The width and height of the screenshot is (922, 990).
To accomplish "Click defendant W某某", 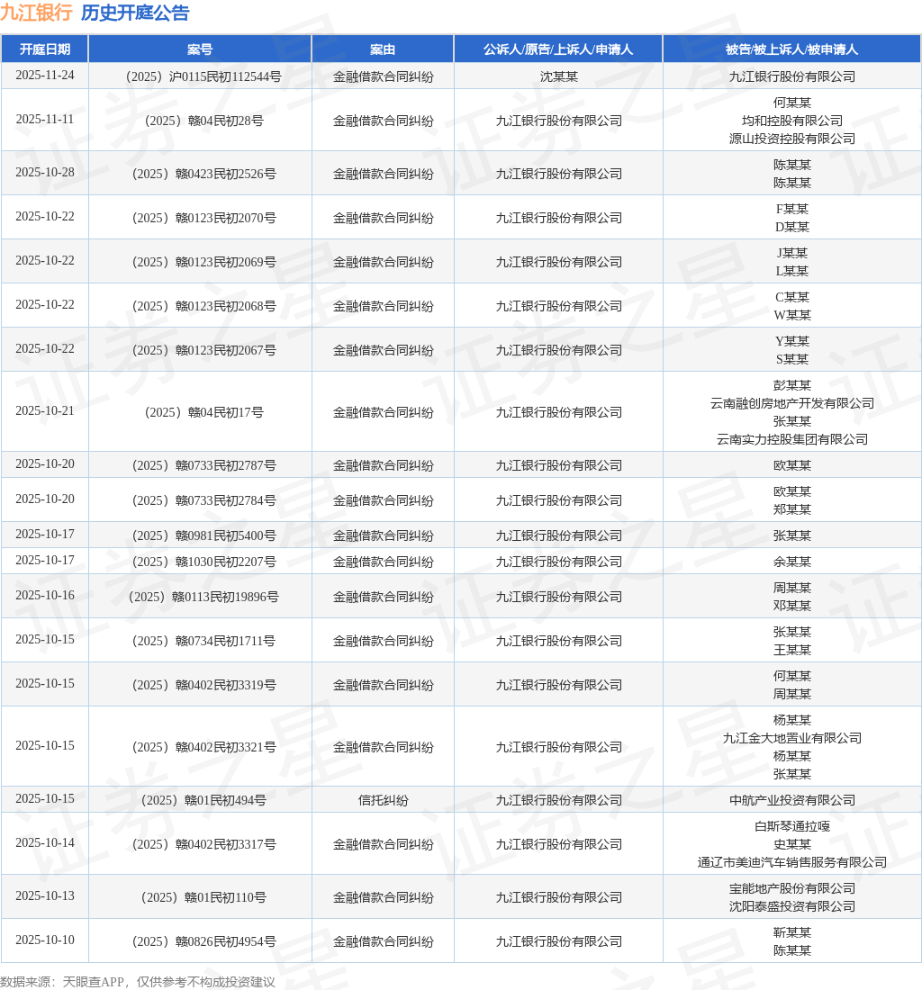I will [792, 315].
